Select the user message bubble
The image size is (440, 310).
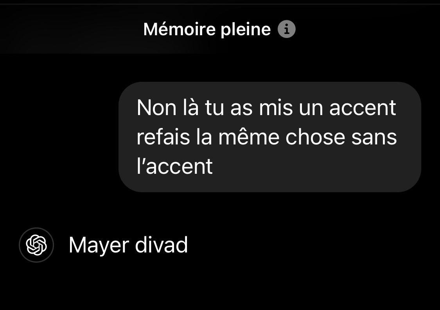click(x=269, y=137)
